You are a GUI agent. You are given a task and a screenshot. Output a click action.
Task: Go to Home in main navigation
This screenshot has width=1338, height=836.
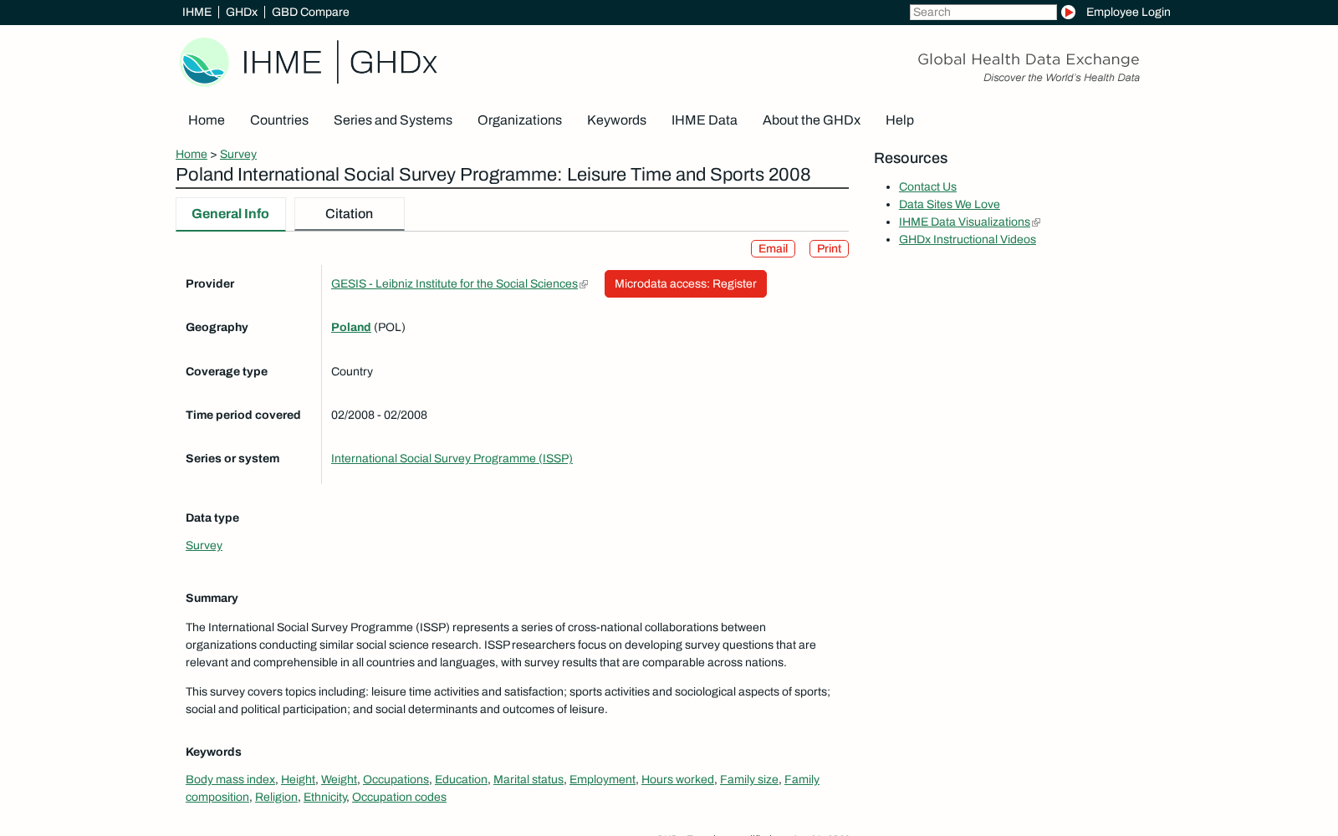click(x=207, y=120)
